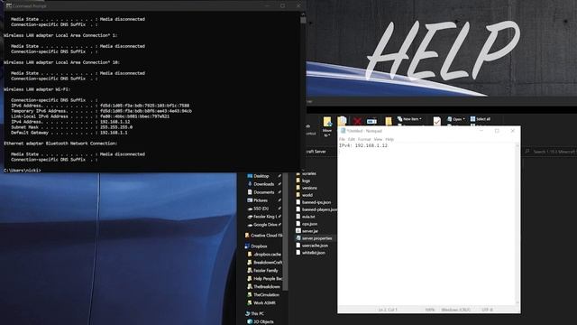The image size is (577, 325).
Task: Select ops.json file
Action: coord(309,224)
